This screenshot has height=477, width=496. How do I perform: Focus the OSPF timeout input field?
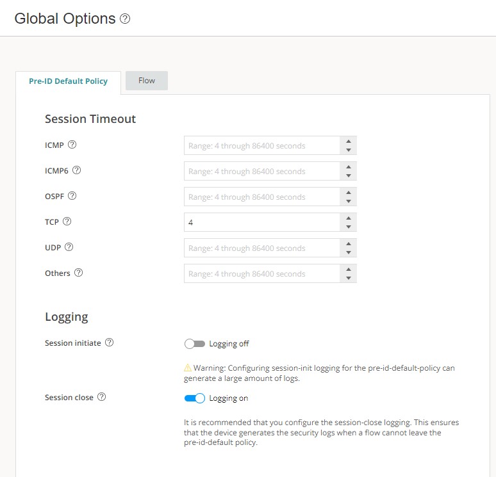[x=261, y=197]
